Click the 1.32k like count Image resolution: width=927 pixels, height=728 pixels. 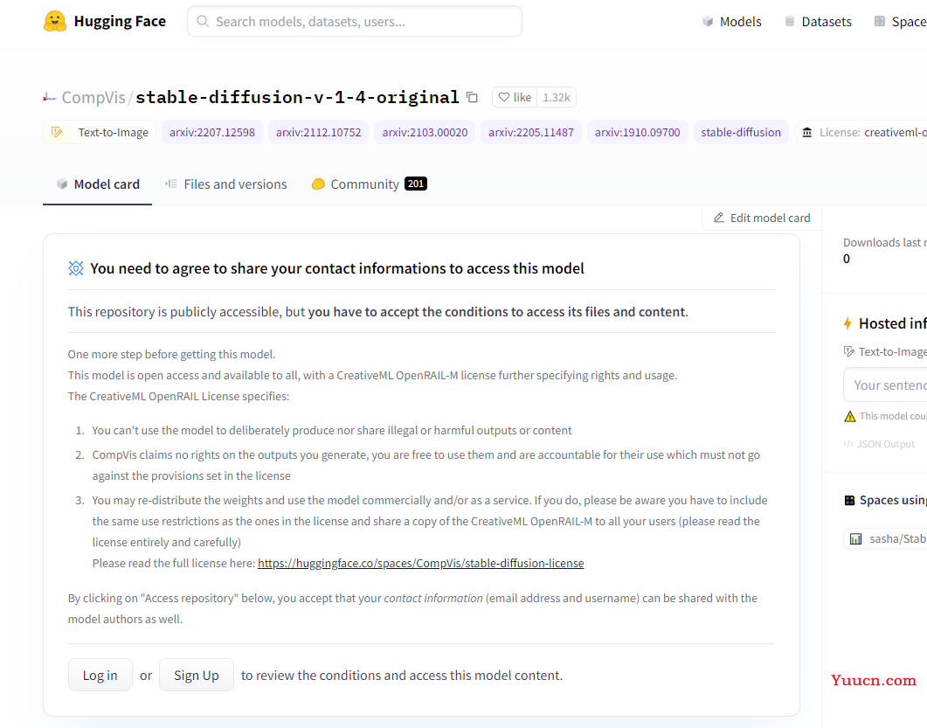[557, 97]
